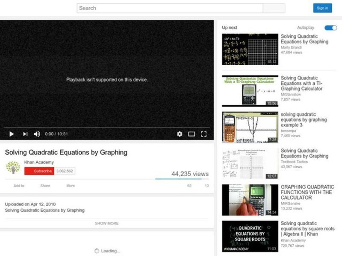Open the TI-Graphing Calculator video thumbnail
Screen dimensions: 342x256
click(x=250, y=91)
